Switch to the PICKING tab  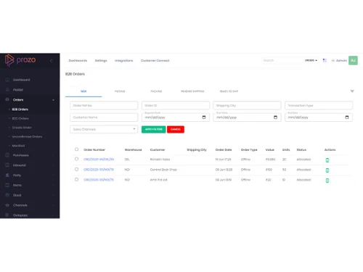[x=120, y=91]
